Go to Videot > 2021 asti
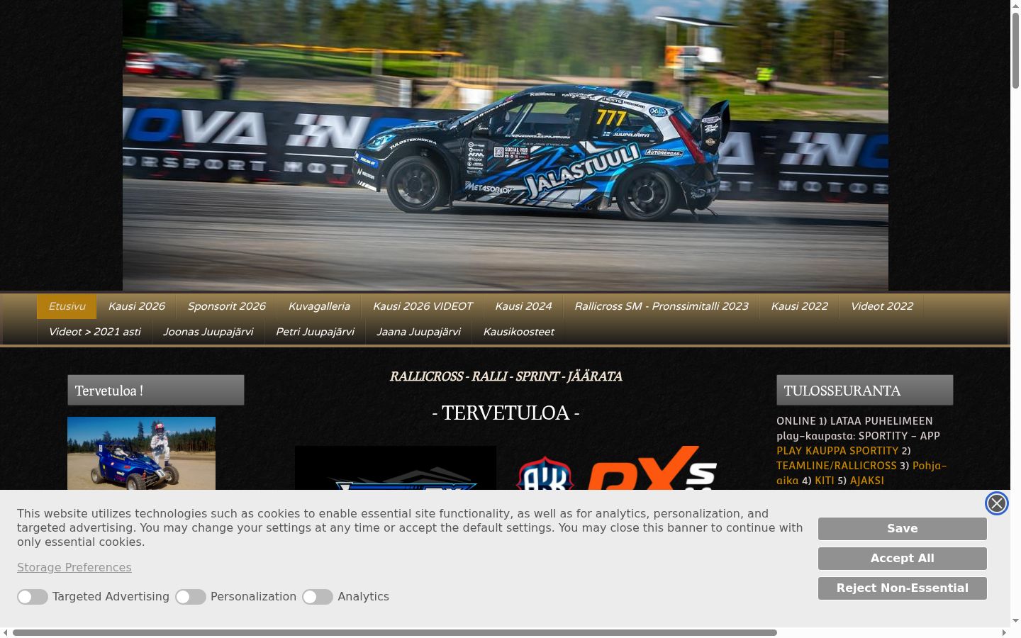Viewport: 1021px width, 638px height. click(94, 332)
